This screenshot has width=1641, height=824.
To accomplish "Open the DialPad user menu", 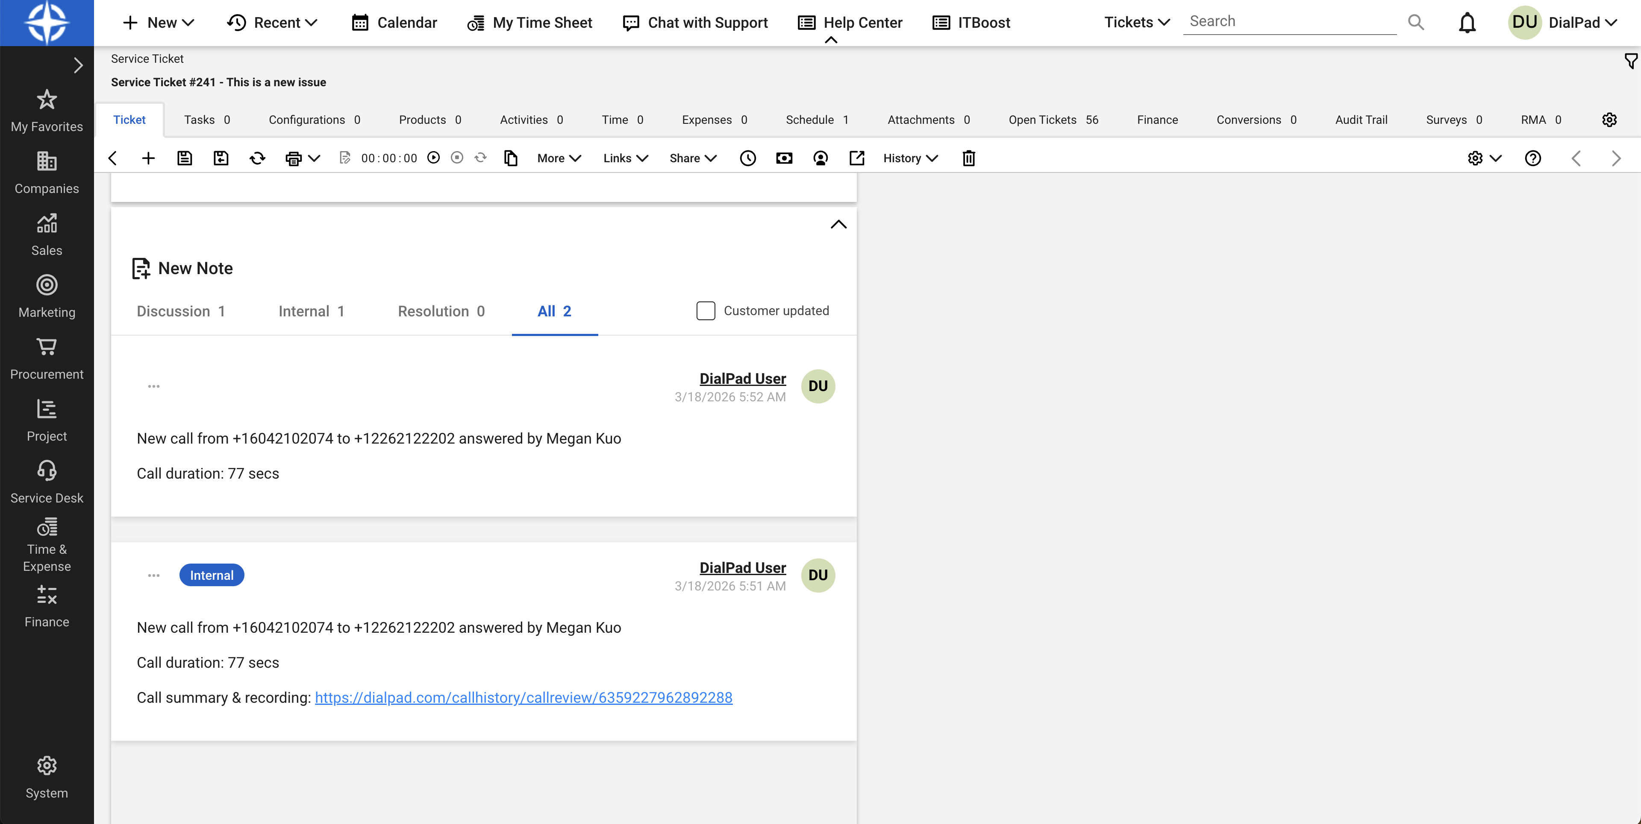I will click(1563, 22).
